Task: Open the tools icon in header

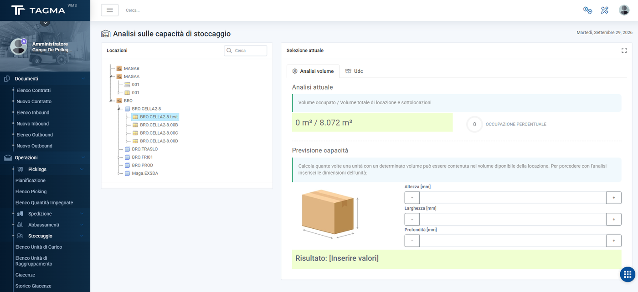Action: coord(605,10)
